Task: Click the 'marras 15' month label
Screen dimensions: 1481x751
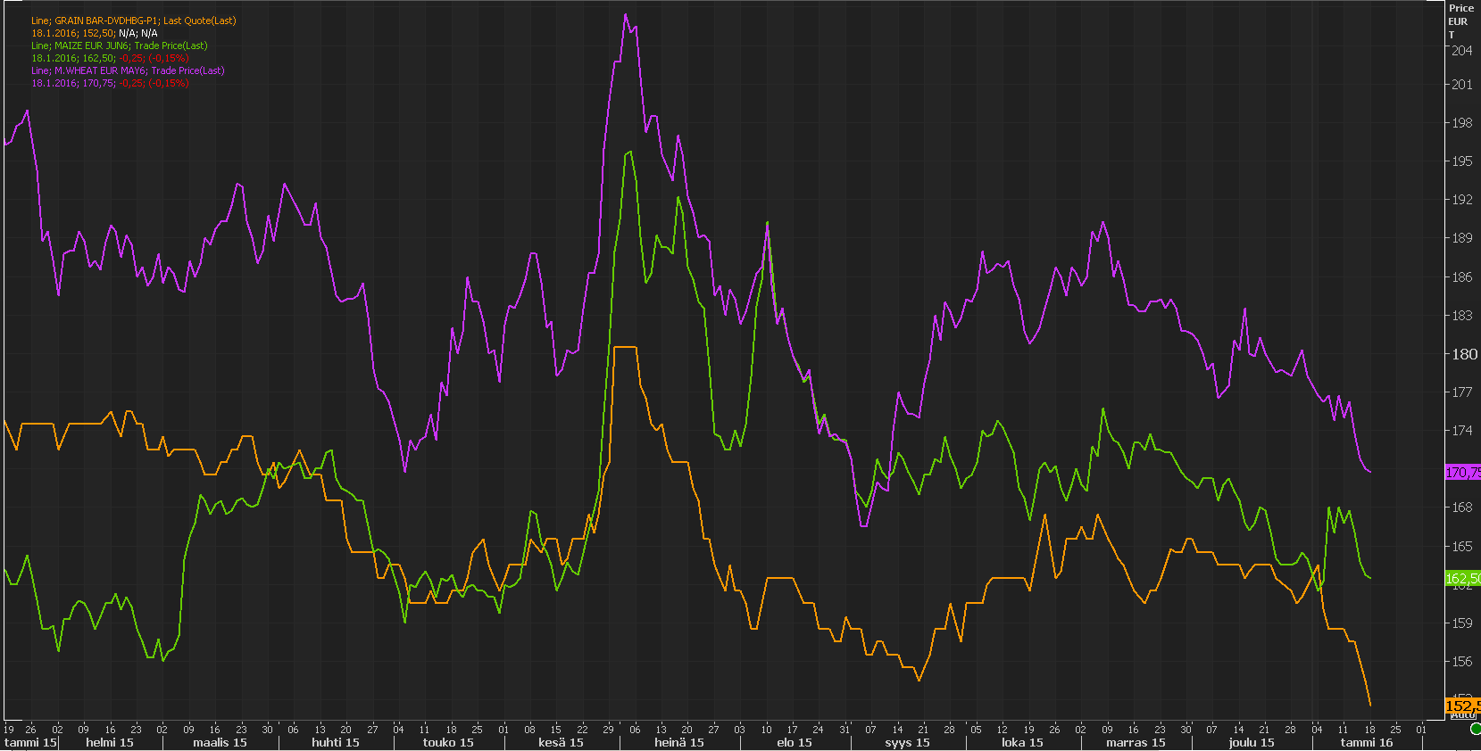Action: click(x=1136, y=742)
